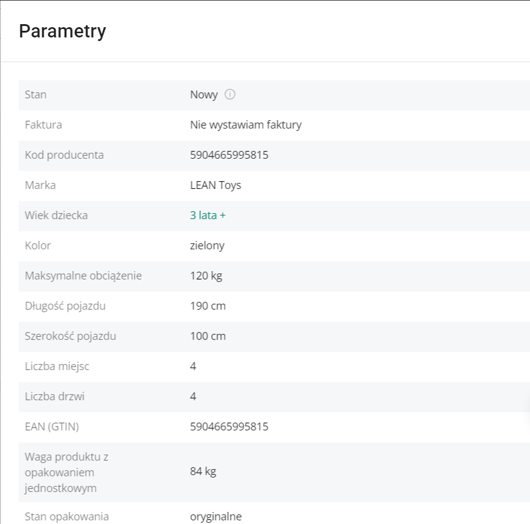Select the 'Kod producenta' label
Viewport: 530px width, 524px height.
point(64,155)
